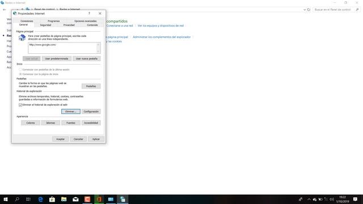
Task: Open Action Center notifications
Action: click(x=356, y=199)
